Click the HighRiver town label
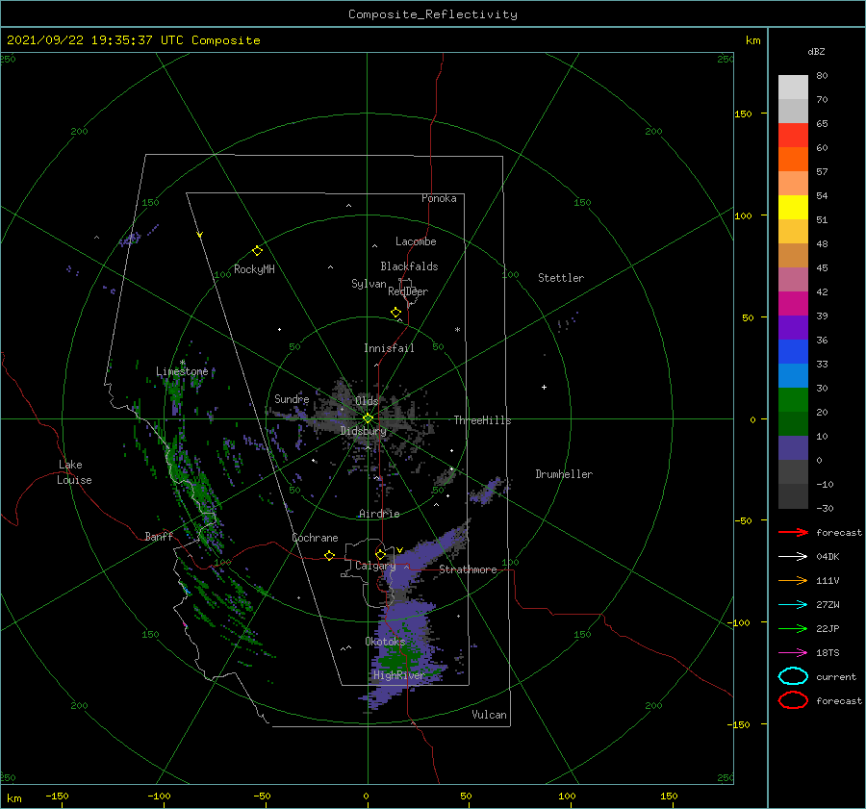 [x=398, y=675]
